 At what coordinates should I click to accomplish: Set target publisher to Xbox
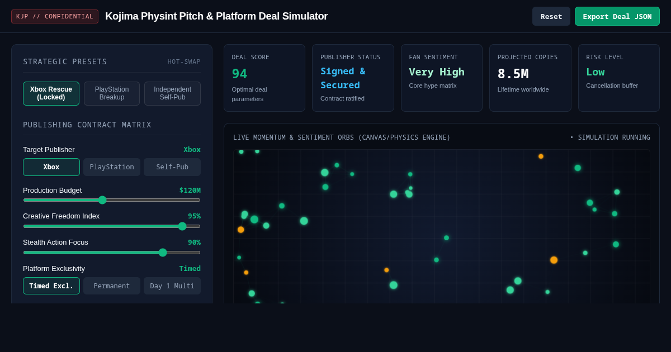tap(51, 167)
